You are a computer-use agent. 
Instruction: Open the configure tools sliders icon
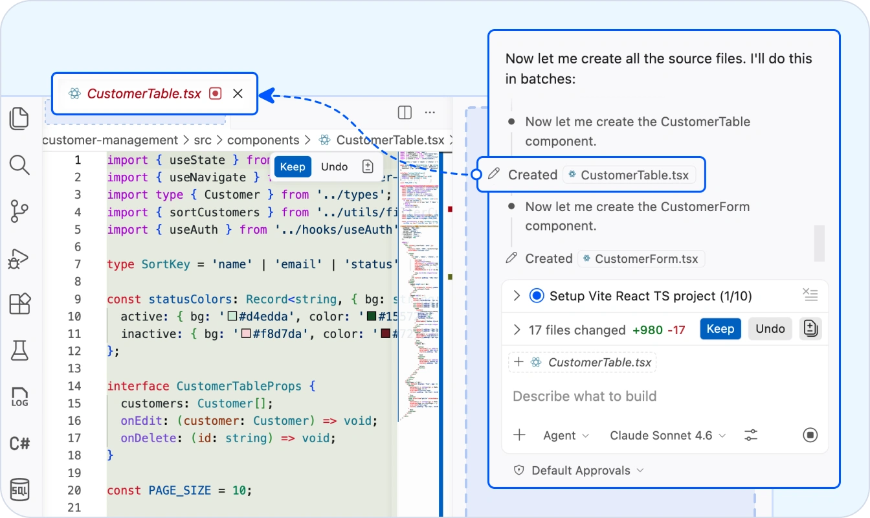coord(751,435)
